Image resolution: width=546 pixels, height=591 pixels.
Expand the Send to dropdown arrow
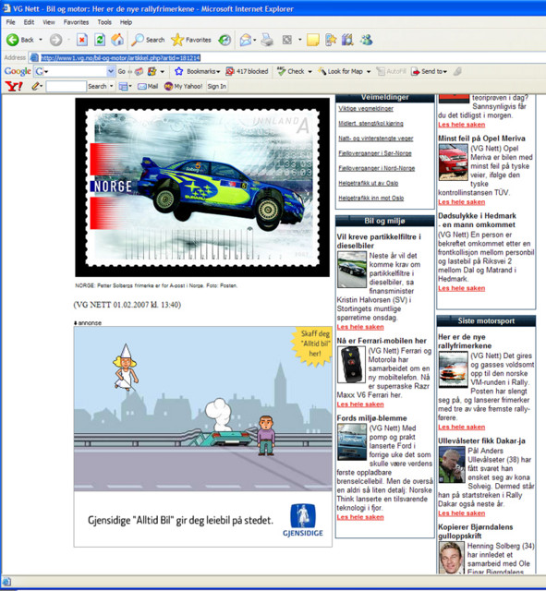point(445,72)
